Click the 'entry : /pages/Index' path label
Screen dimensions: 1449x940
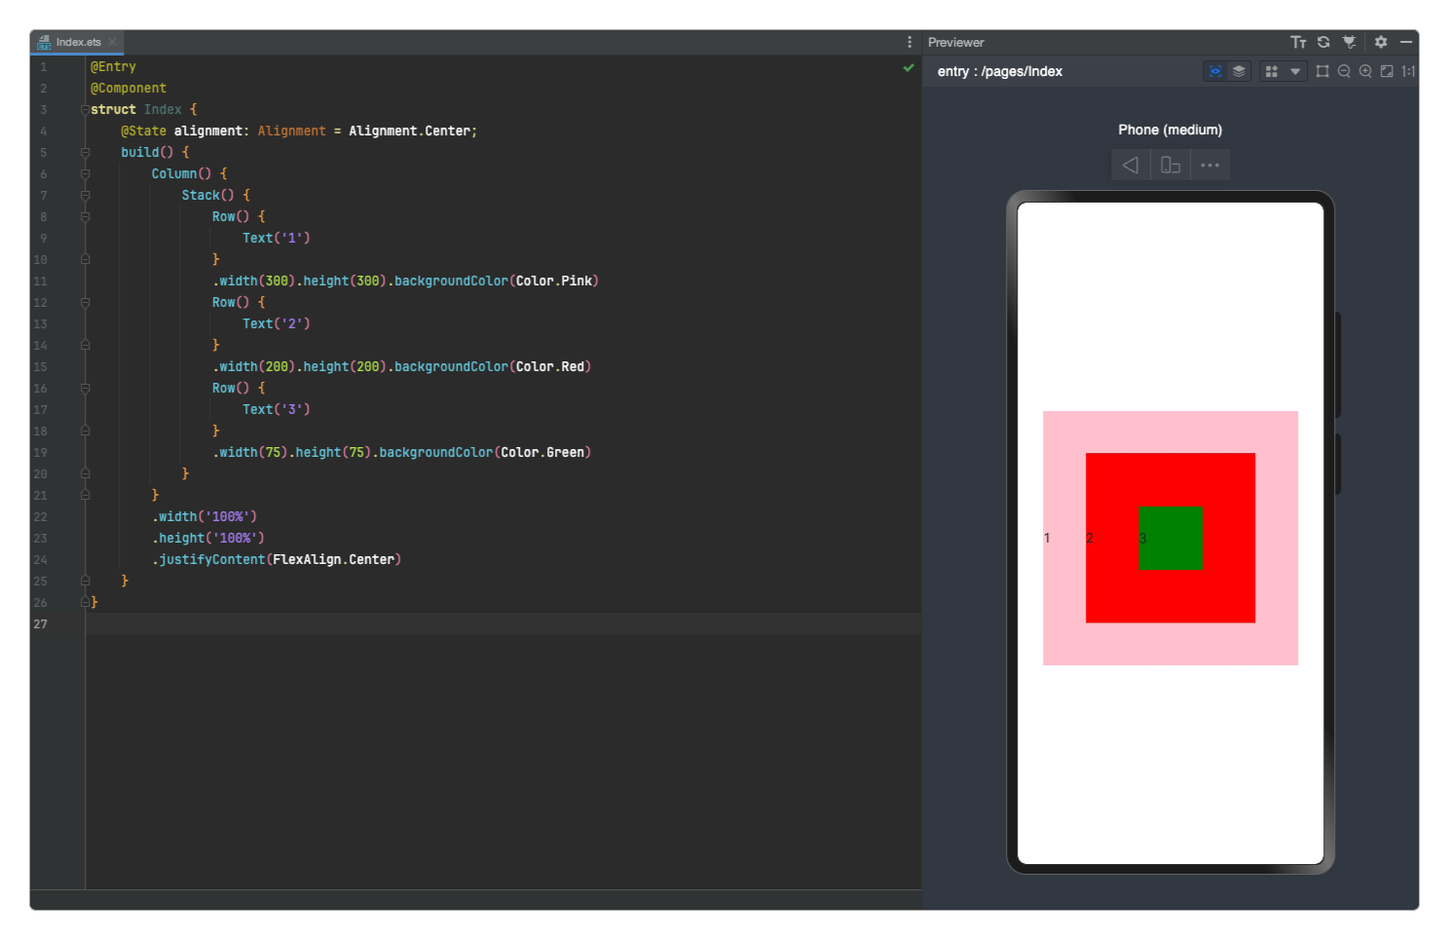(999, 71)
